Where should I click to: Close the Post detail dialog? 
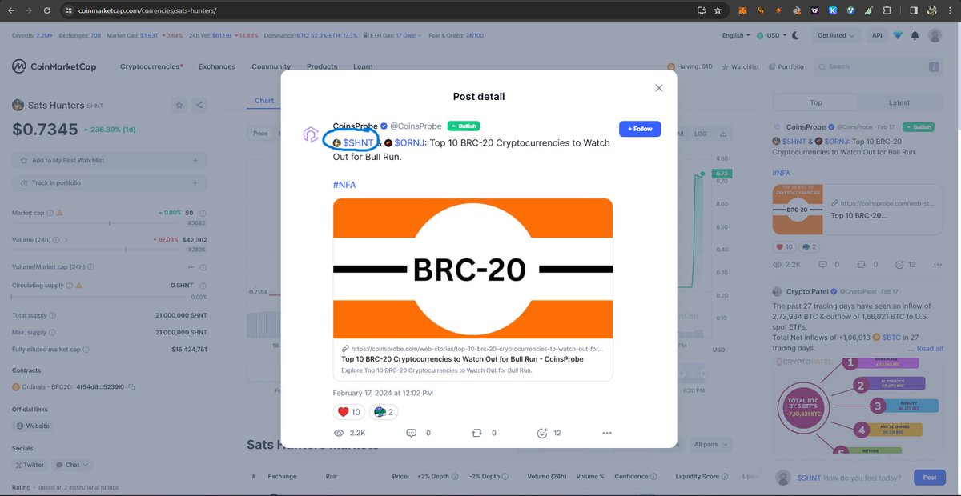pyautogui.click(x=659, y=88)
